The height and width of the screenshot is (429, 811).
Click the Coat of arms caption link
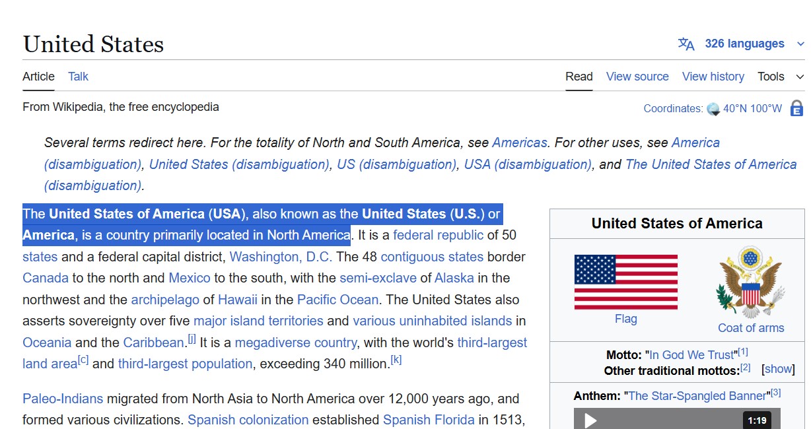(x=751, y=328)
